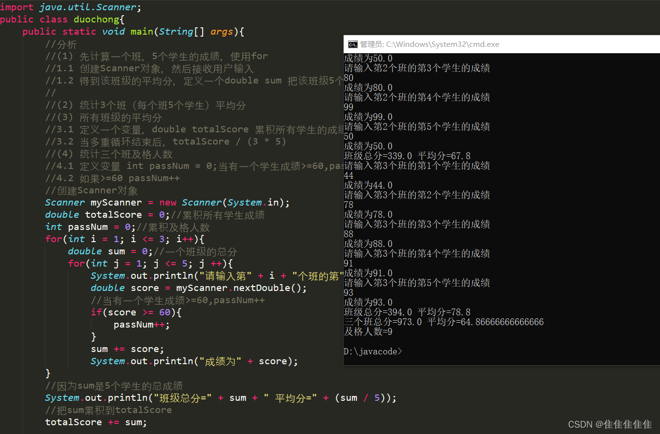
Task: Click console input value '78'
Action: (349, 205)
